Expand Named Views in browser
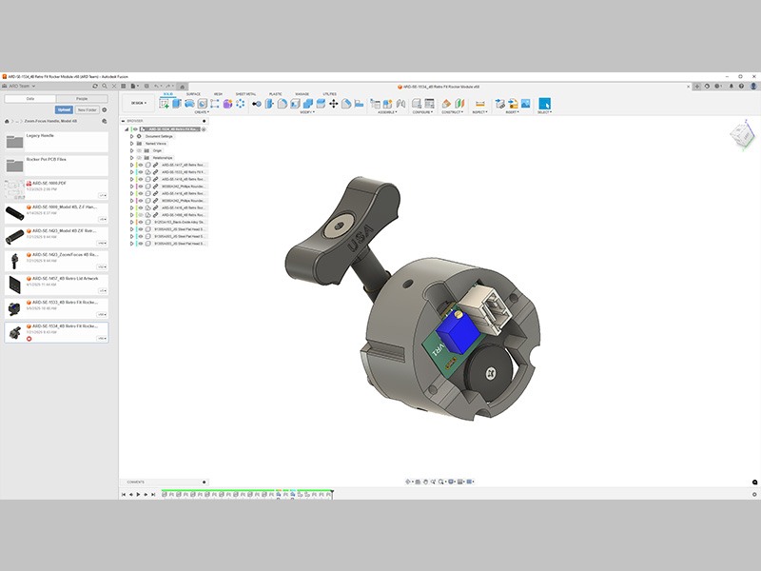Viewport: 761px width, 571px height. [131, 144]
